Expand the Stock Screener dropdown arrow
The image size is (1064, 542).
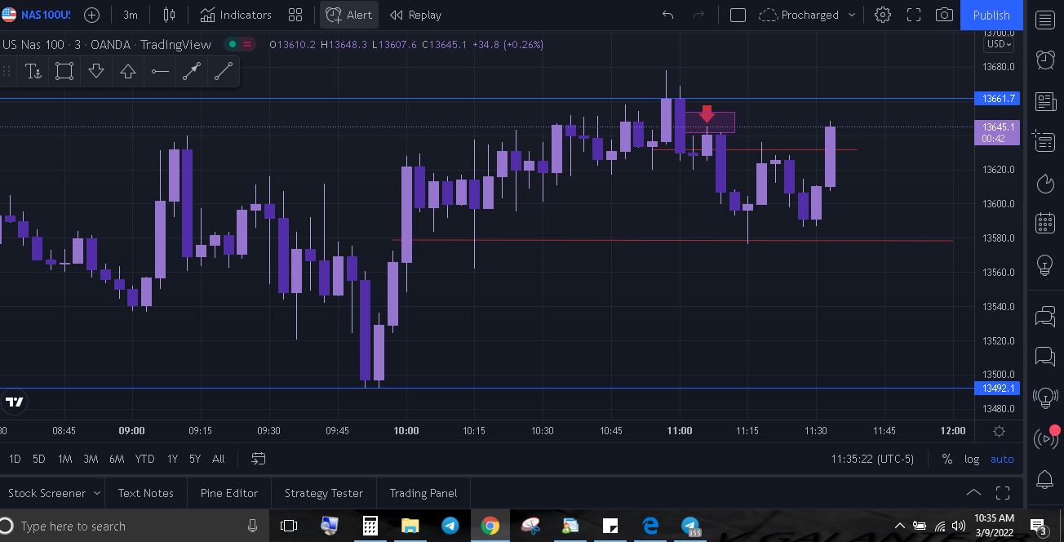(97, 493)
